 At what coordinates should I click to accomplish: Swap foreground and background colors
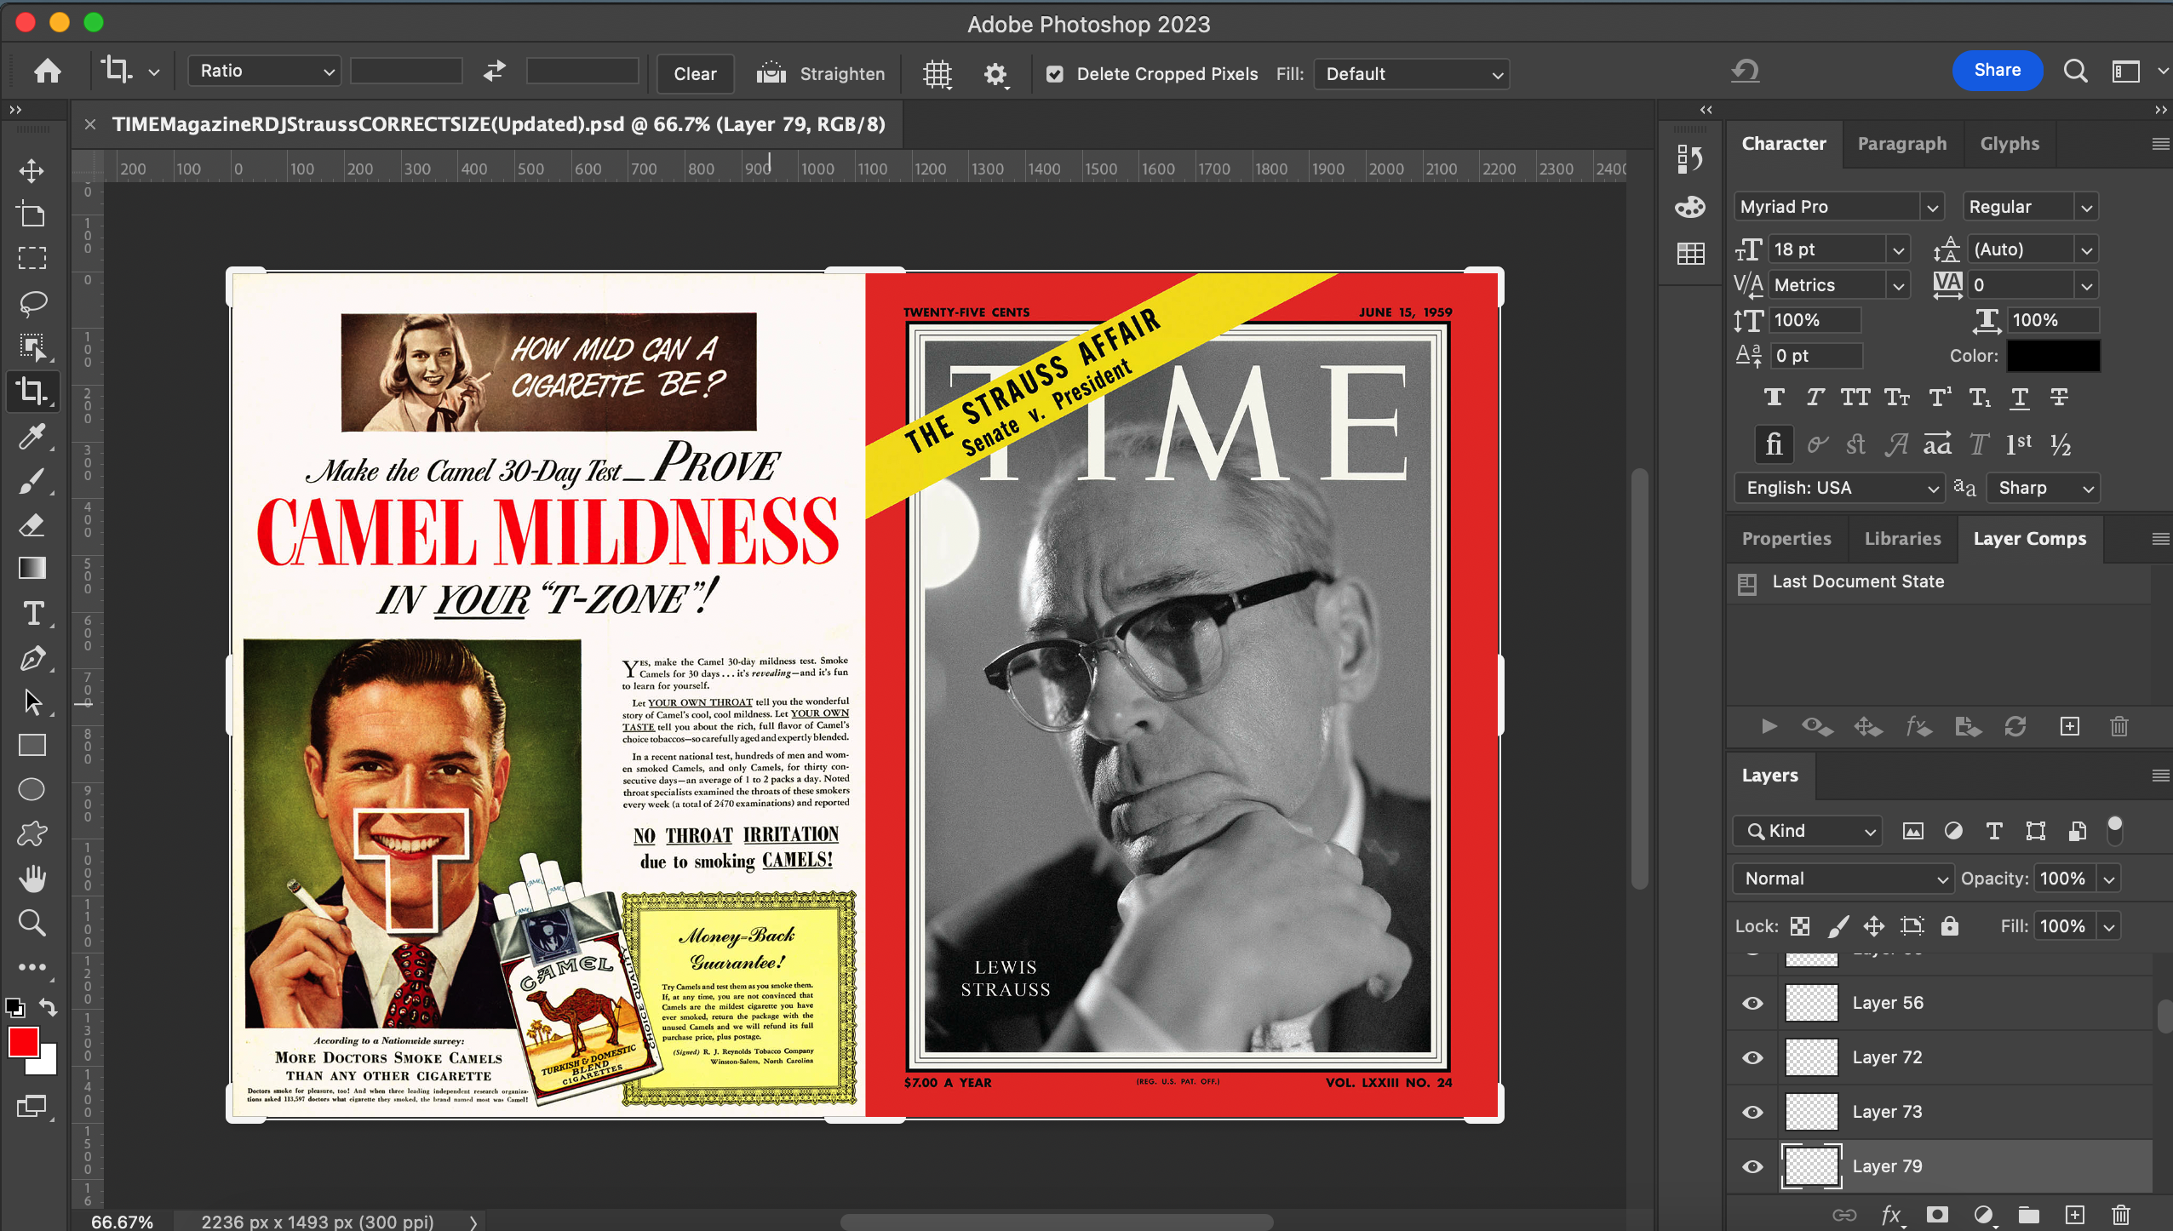click(x=49, y=1007)
